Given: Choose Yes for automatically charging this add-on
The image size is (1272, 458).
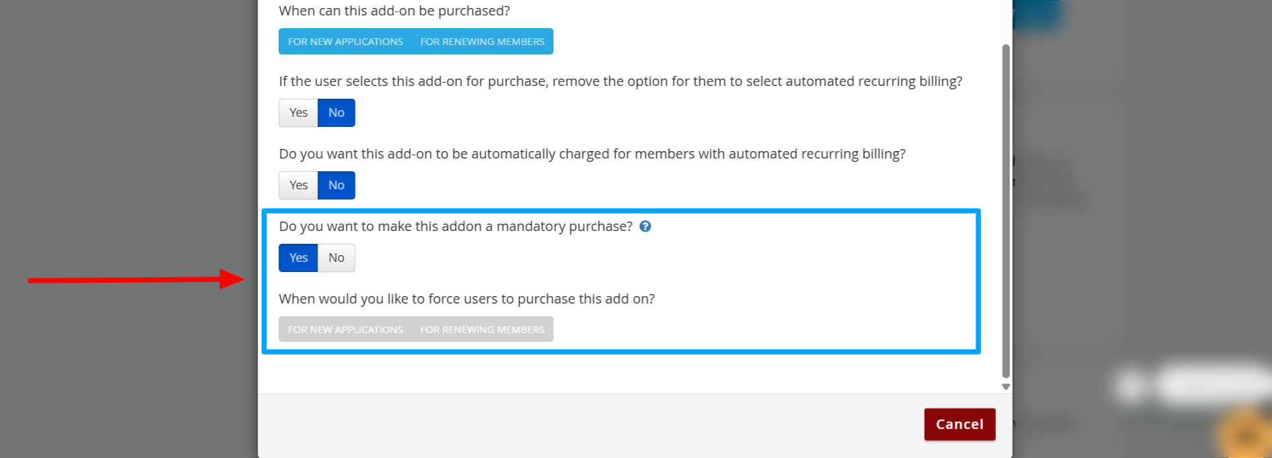Looking at the screenshot, I should click(x=298, y=185).
